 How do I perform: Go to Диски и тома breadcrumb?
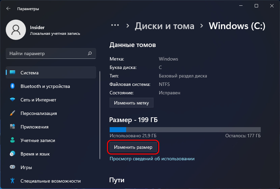point(165,26)
